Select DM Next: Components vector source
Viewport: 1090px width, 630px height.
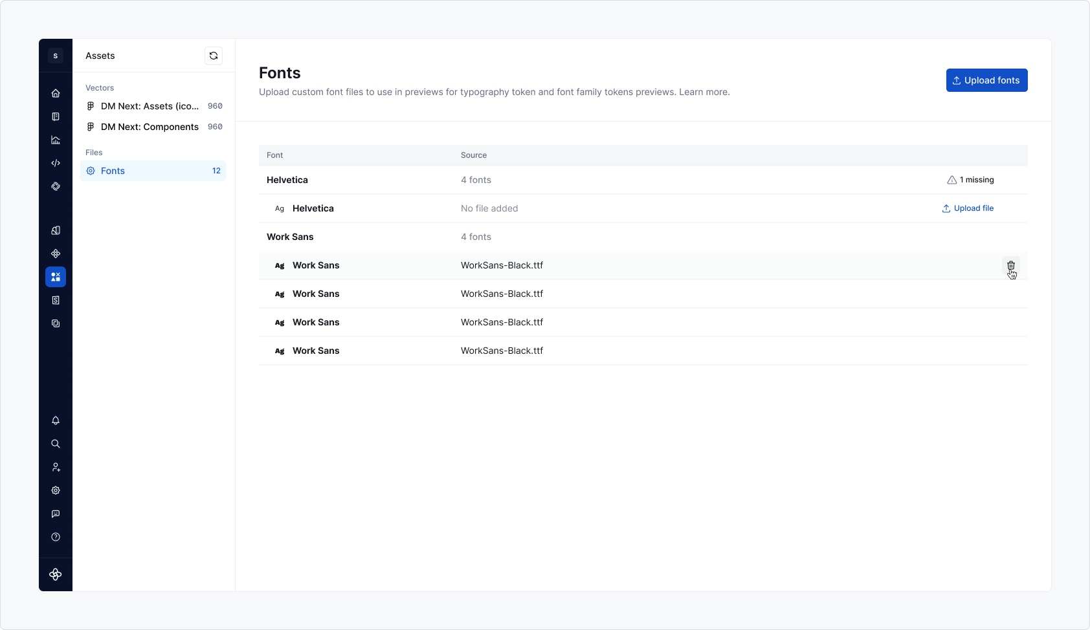(x=153, y=127)
